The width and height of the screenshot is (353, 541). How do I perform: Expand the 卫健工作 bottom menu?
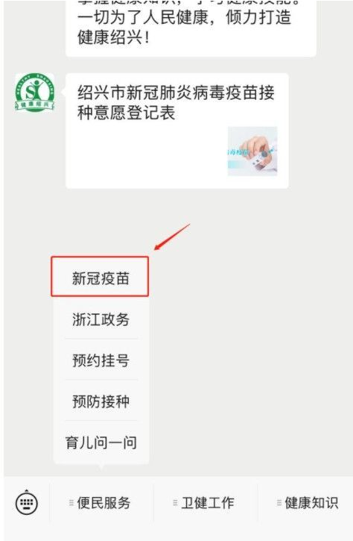206,503
